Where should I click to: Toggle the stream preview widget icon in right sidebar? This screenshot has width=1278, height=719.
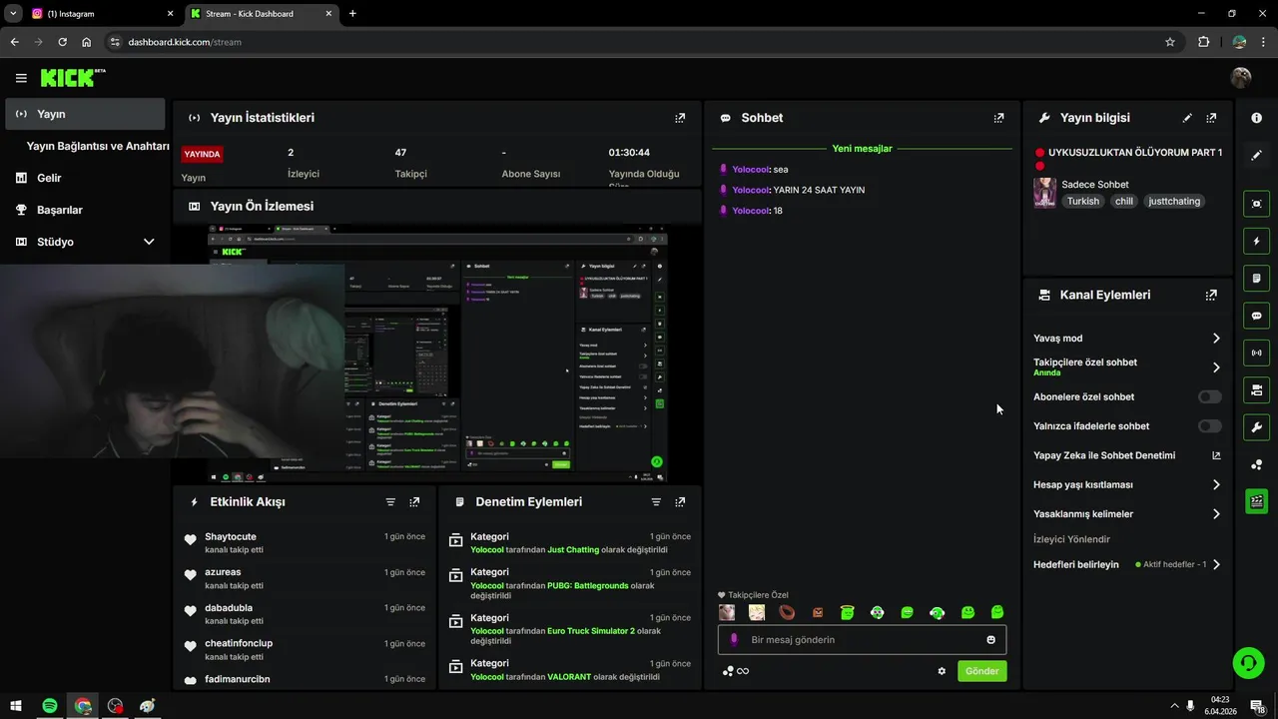(x=1257, y=204)
